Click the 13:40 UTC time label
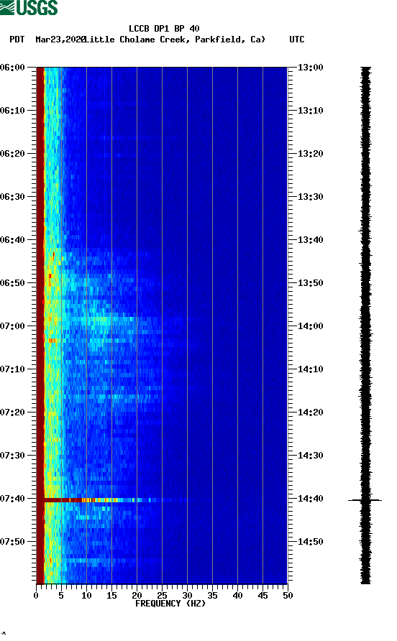 [x=310, y=240]
